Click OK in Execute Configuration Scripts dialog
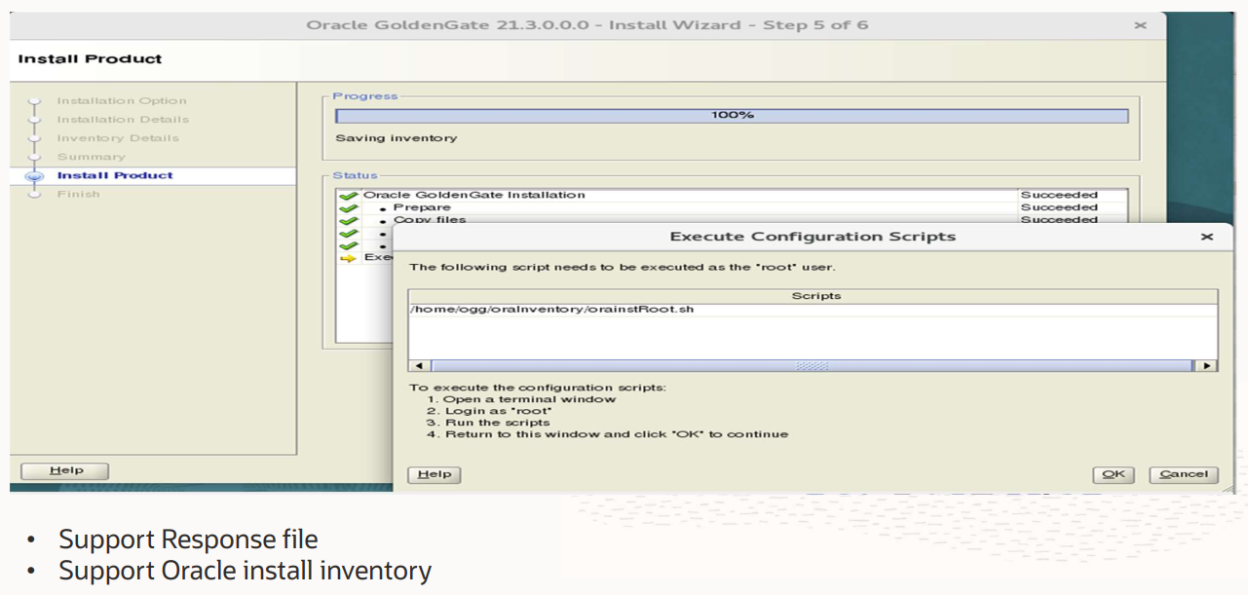 coord(1114,474)
